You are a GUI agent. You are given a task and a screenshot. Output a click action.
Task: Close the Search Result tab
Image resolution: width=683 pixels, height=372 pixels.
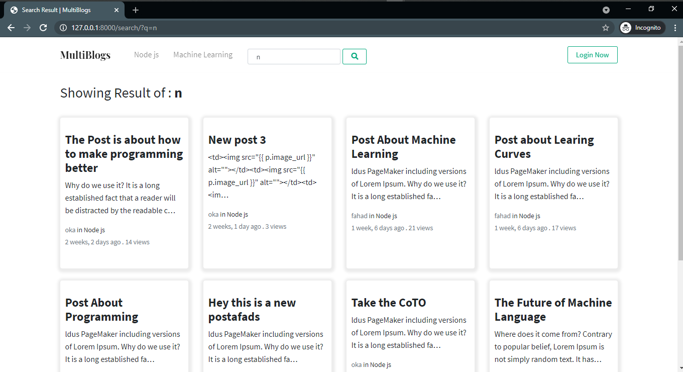(x=117, y=10)
